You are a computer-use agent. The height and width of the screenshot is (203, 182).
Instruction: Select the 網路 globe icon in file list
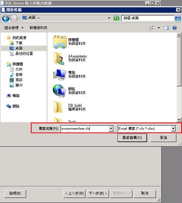(59, 91)
